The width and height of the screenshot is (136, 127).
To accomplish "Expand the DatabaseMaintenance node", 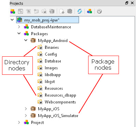I will 19,27.
